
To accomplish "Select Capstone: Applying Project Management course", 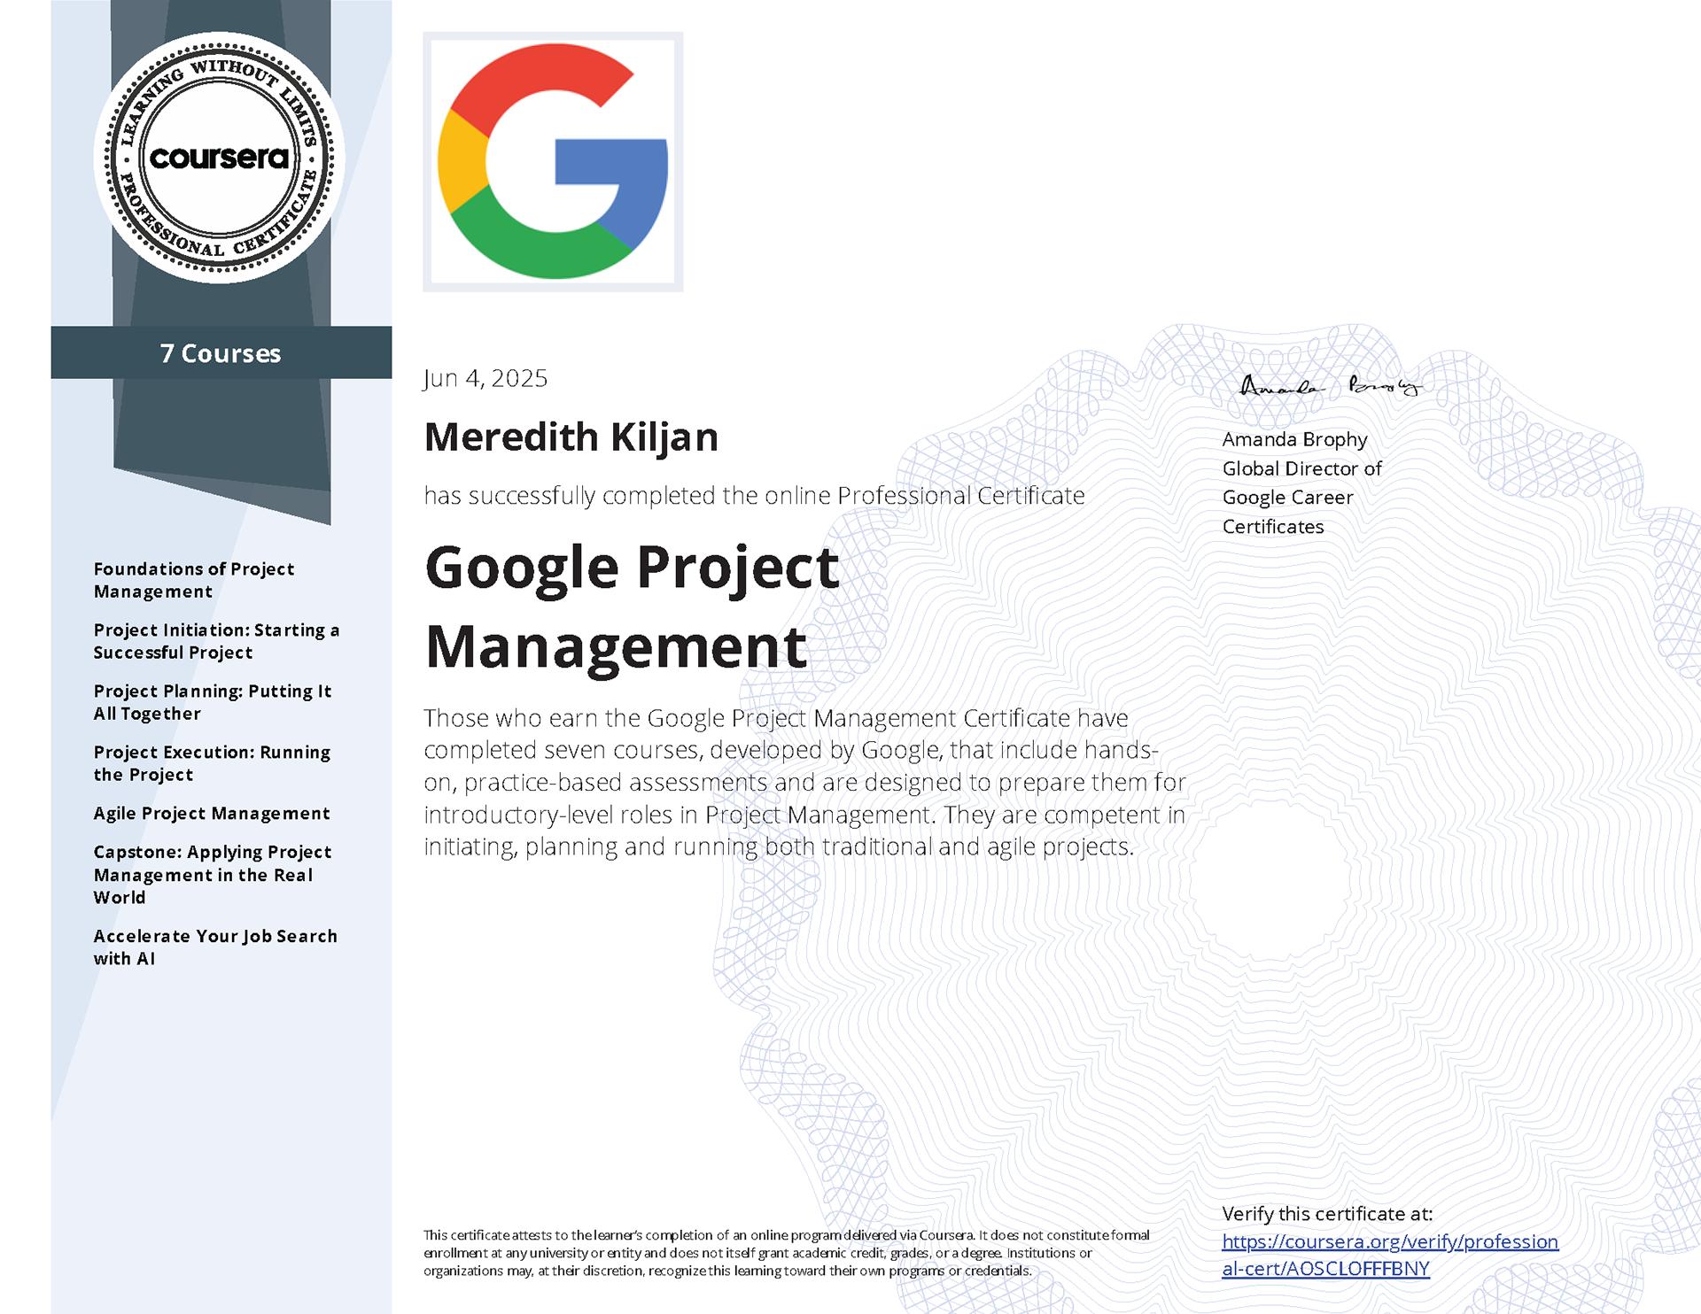I will [213, 874].
